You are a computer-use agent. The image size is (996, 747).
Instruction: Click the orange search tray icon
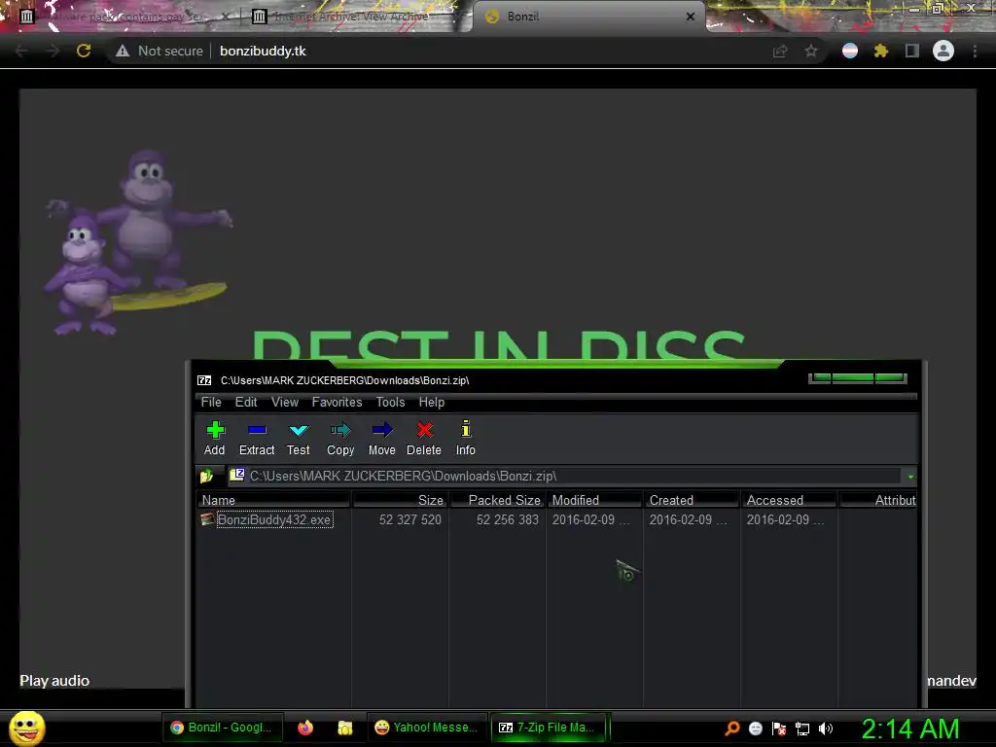click(x=732, y=729)
